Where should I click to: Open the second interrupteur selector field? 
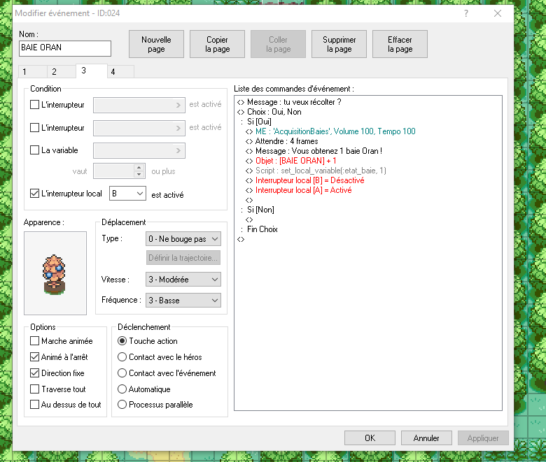[139, 128]
